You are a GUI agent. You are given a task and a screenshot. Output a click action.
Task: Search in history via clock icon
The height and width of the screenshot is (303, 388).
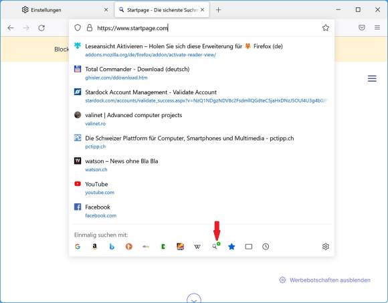pos(266,247)
